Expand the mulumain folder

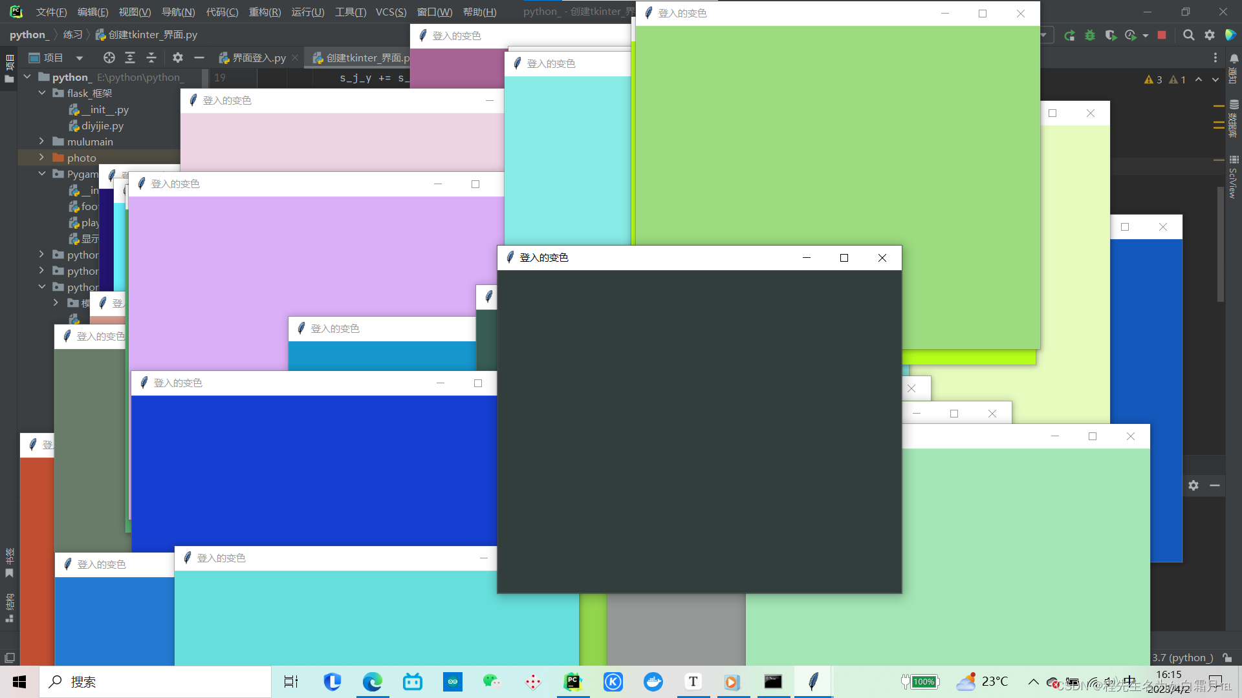(42, 142)
